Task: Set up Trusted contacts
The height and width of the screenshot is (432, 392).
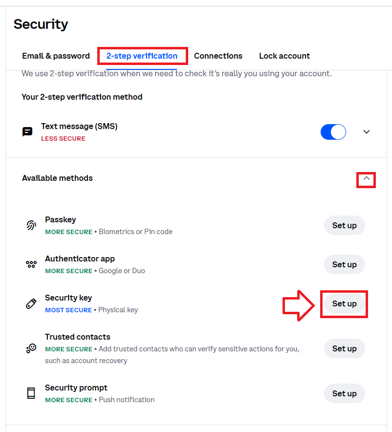Action: tap(344, 348)
